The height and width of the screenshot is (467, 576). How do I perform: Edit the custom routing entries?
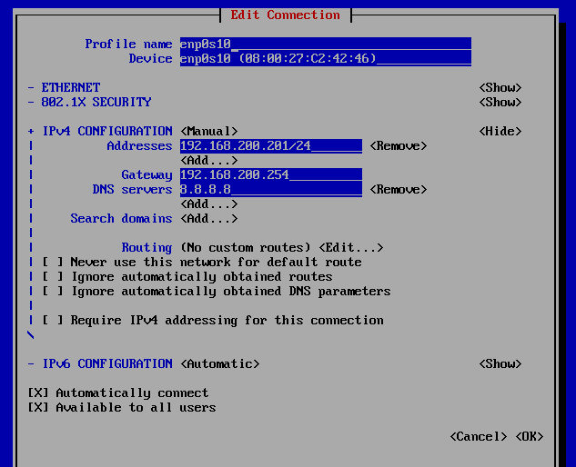351,248
